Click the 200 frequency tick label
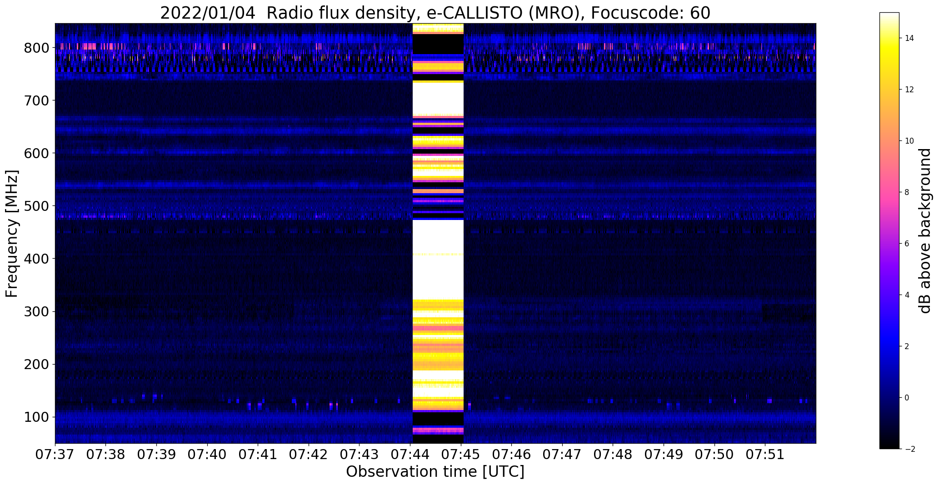The image size is (939, 485). (36, 364)
